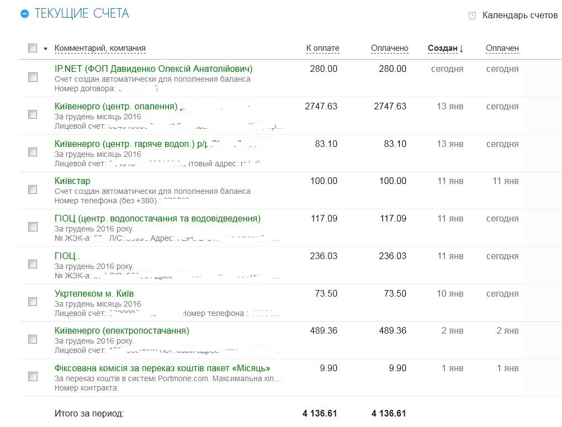Select the Укртелеком м. Київ checkbox

point(33,302)
